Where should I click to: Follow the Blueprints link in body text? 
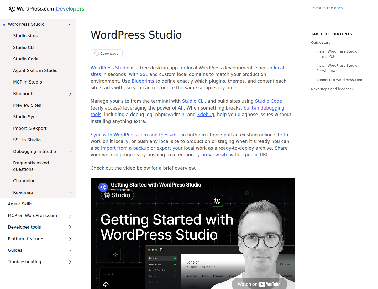point(143,81)
